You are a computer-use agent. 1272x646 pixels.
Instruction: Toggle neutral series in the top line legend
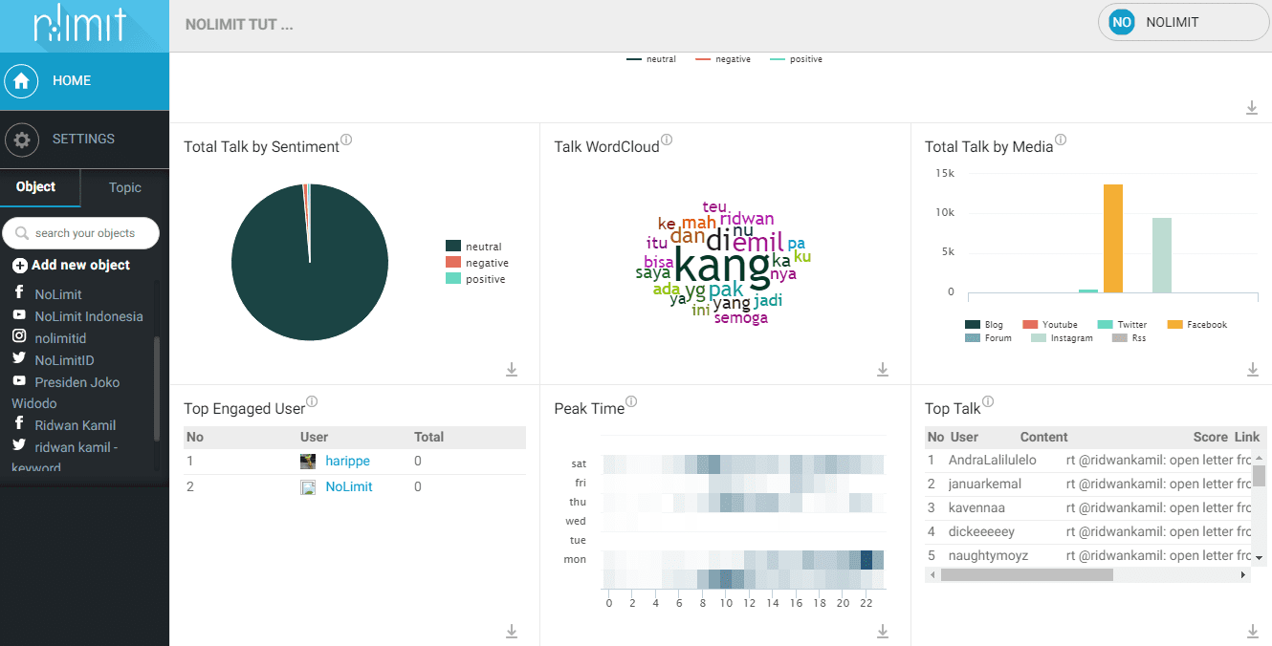[x=651, y=59]
